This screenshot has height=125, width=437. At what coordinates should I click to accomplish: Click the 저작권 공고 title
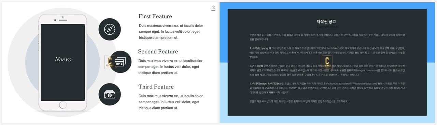pos(327,21)
